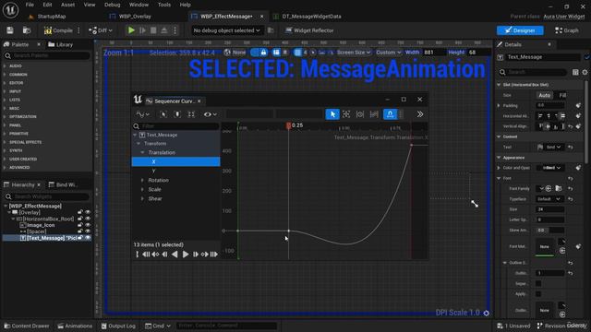
Task: Save the current widget blueprint asset
Action: [x=10, y=30]
